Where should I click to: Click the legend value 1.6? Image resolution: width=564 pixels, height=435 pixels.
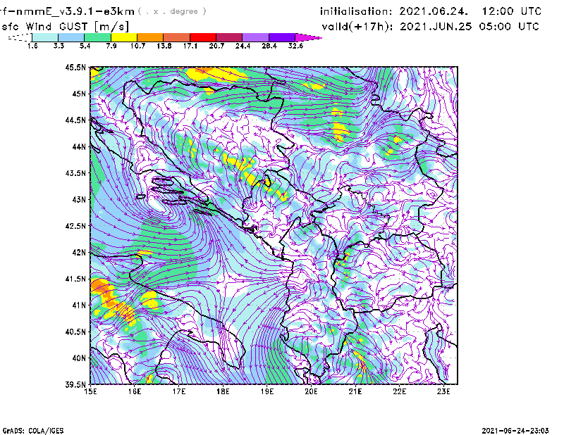click(32, 46)
